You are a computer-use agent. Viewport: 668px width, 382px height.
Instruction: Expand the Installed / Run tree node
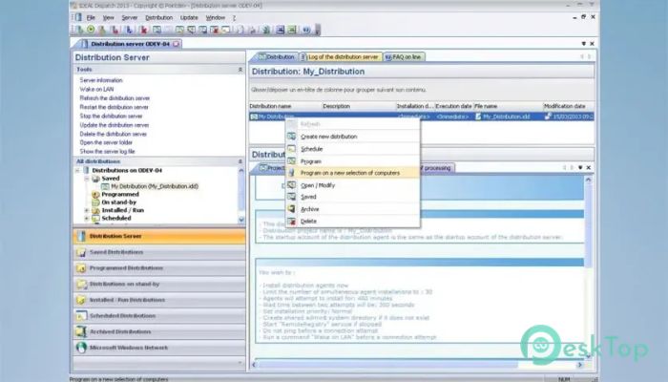click(87, 210)
